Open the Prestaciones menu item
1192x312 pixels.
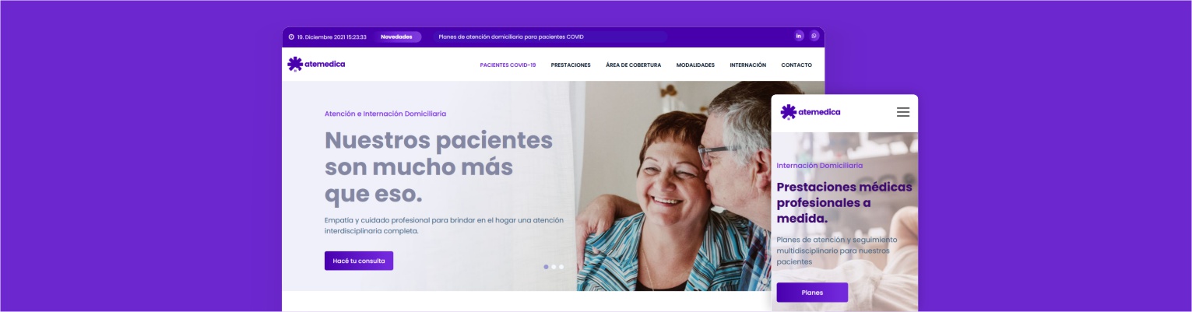(571, 65)
